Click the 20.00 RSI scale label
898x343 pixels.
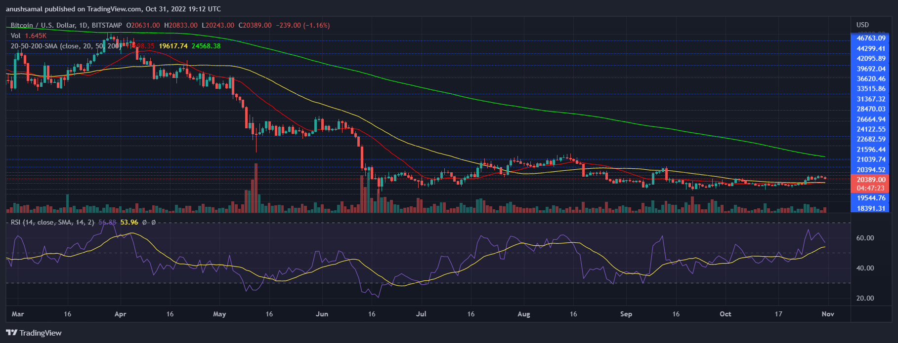[x=865, y=298]
